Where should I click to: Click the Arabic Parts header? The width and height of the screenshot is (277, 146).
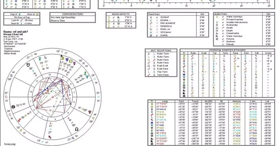221,14
